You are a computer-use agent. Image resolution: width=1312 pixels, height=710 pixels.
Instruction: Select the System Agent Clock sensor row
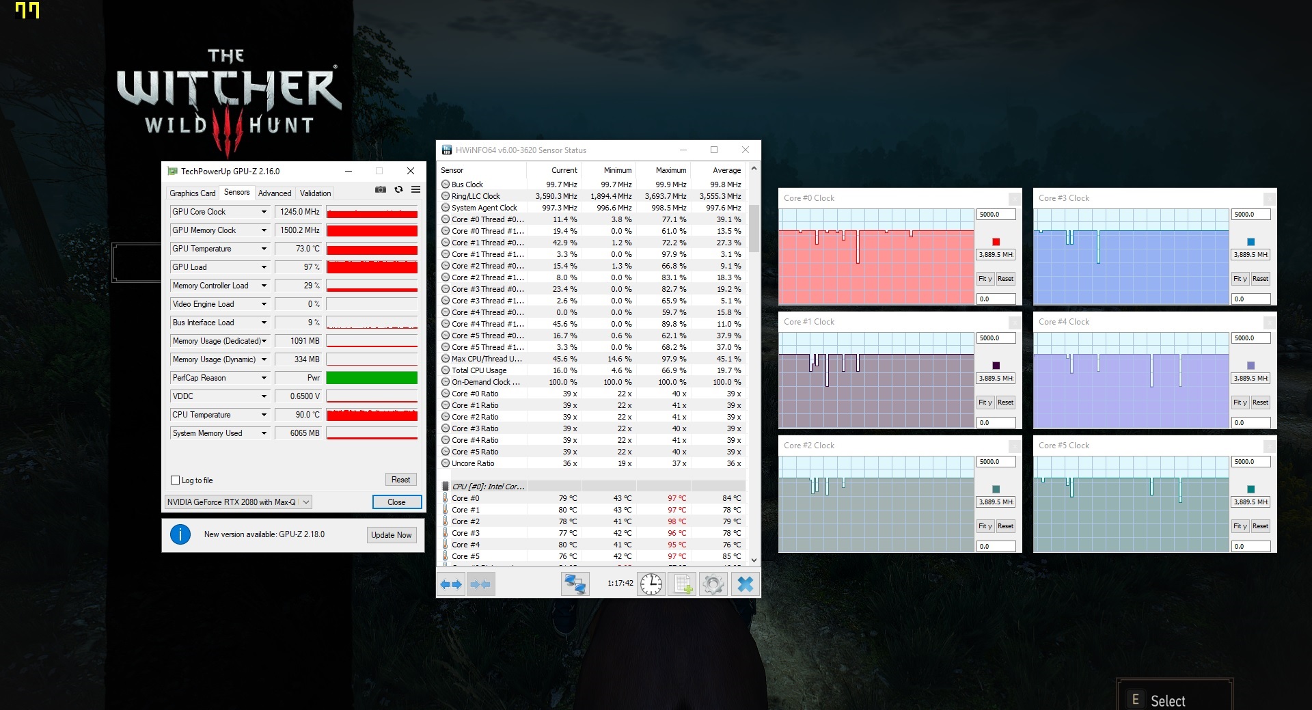point(592,208)
